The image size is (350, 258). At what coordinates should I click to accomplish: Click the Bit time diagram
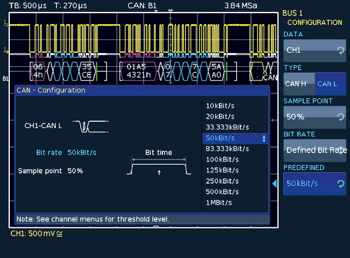coord(159,166)
